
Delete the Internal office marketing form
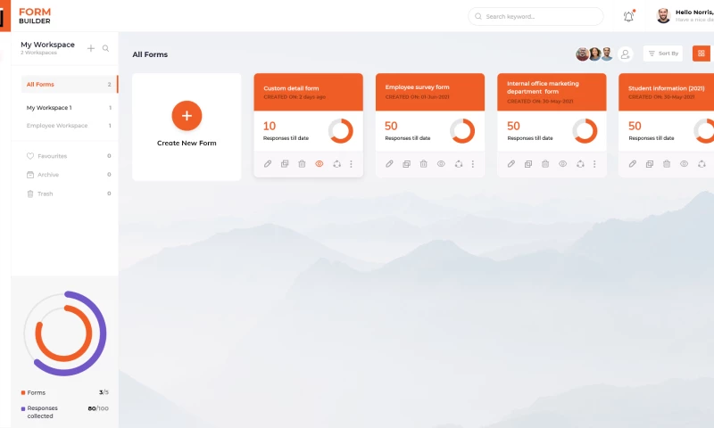(545, 164)
